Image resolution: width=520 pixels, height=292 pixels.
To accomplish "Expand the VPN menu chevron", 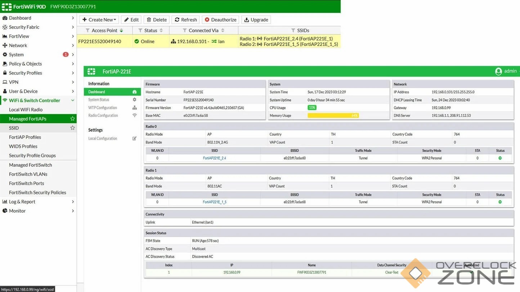I will click(73, 82).
